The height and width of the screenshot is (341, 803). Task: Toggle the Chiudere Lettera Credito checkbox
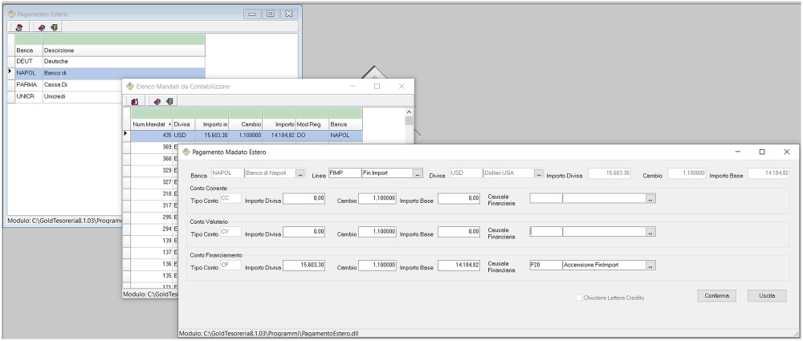(x=580, y=298)
